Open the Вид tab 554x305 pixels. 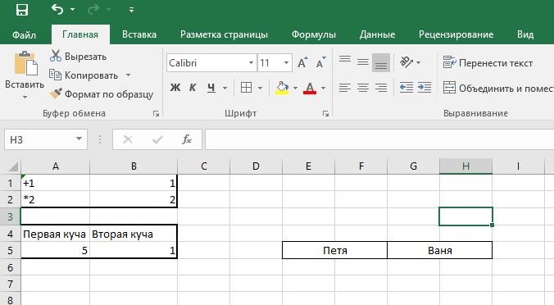(525, 34)
